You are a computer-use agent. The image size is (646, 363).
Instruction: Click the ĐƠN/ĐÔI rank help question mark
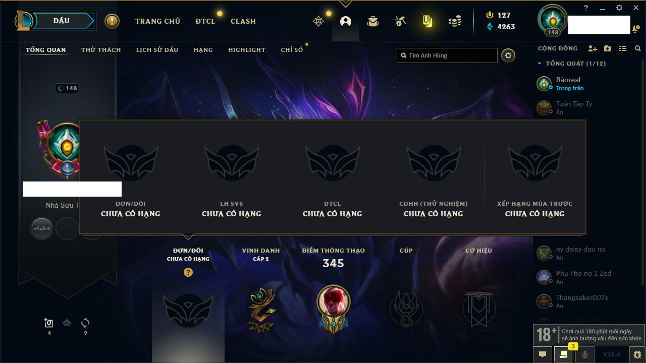[188, 272]
